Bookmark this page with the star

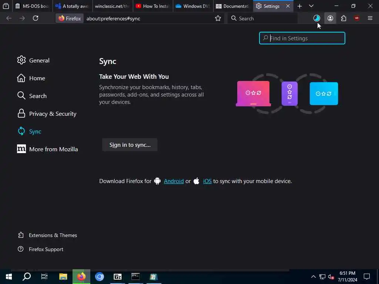[x=218, y=18]
